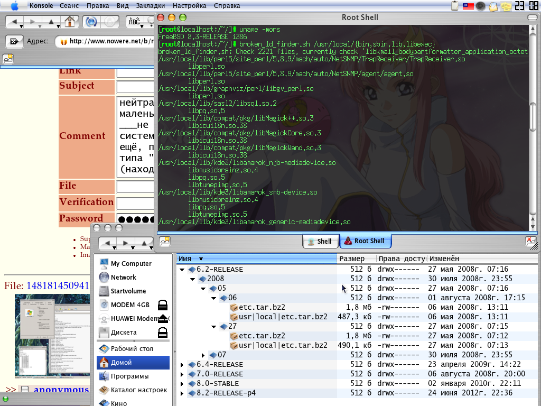Collapse the 06 folder
The width and height of the screenshot is (541, 406).
pos(214,298)
